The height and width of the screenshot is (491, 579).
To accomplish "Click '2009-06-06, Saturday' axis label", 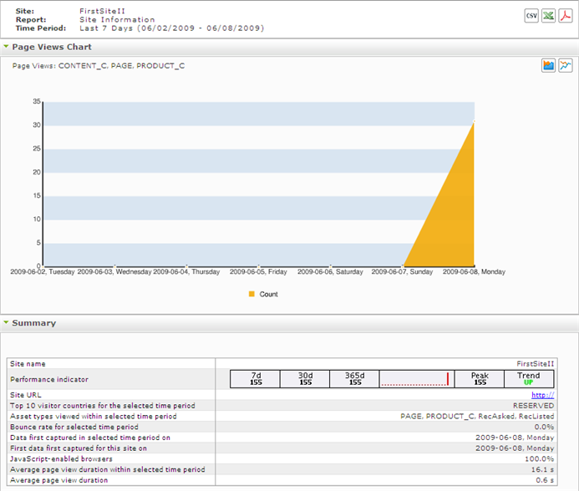I will tap(330, 271).
